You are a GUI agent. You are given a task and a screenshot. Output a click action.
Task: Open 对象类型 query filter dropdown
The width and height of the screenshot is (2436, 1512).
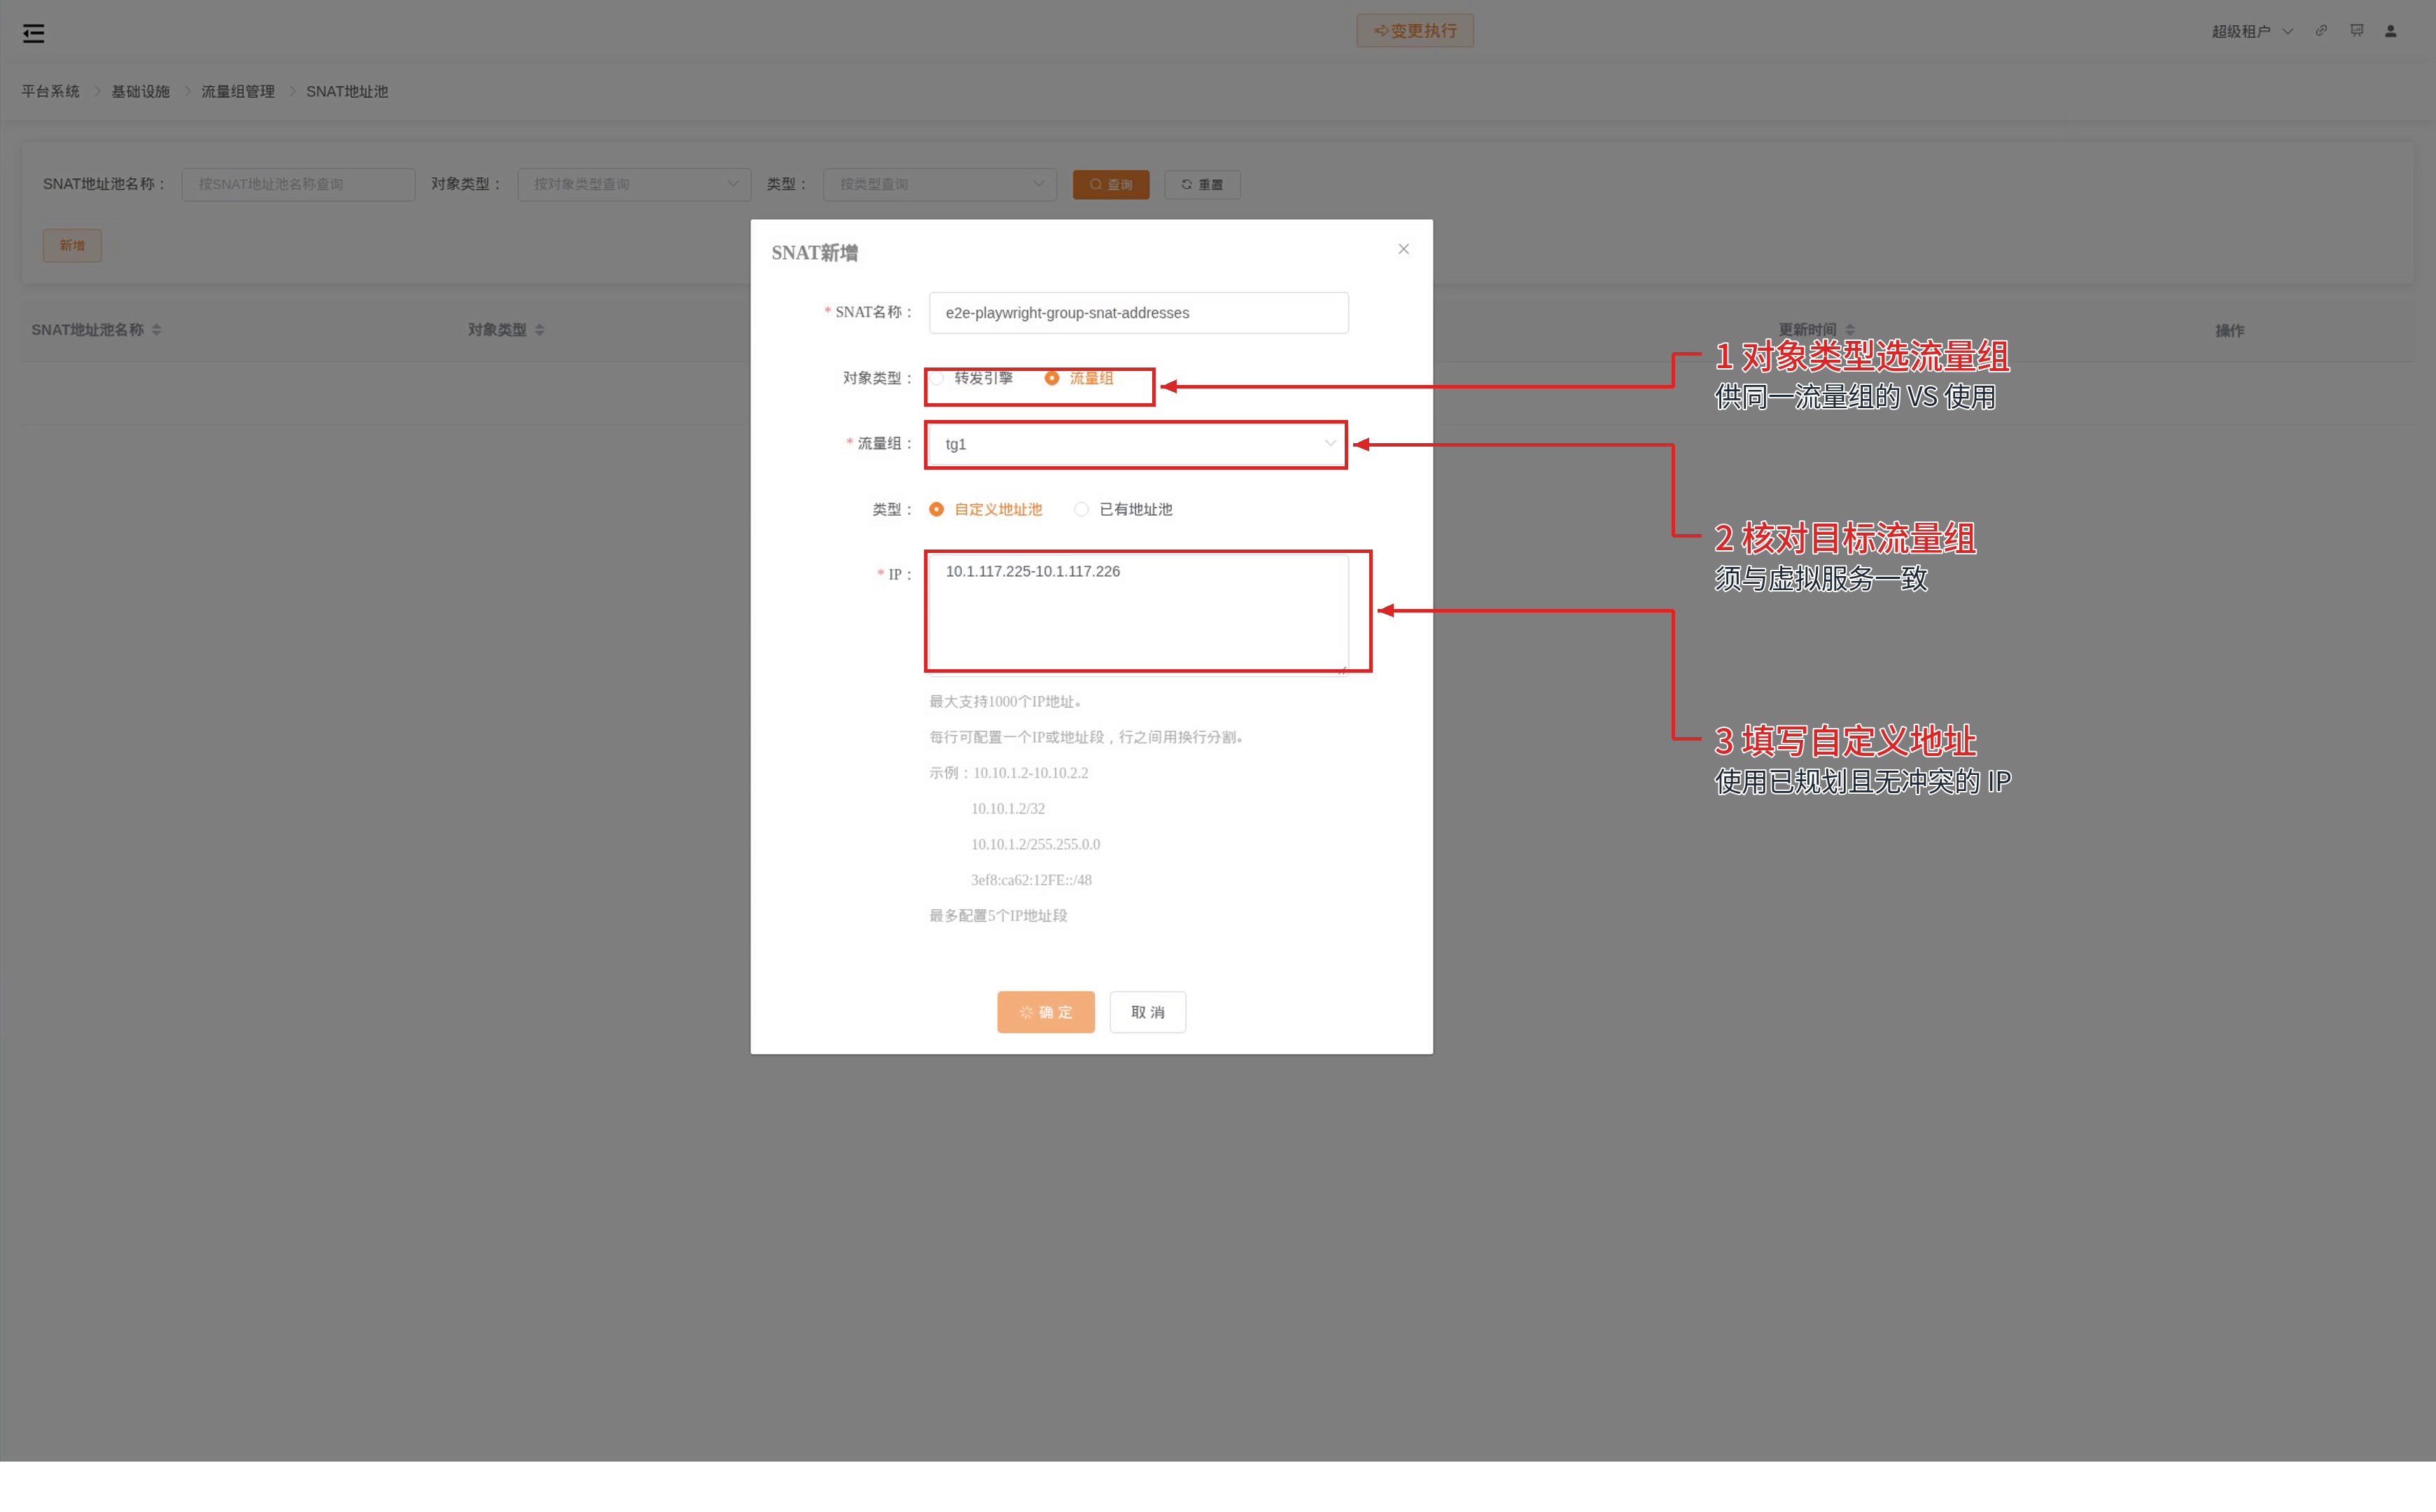634,184
